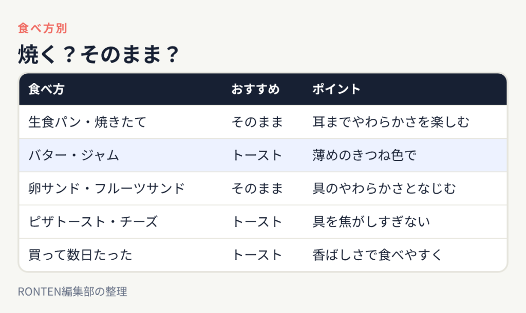Screen dimensions: 526x313
Task: Click the 焼く？そのまま？ heading
Action: tap(99, 54)
